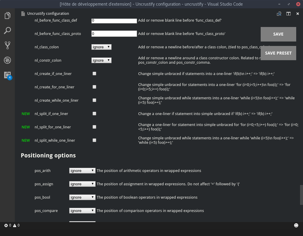The height and width of the screenshot is (236, 303).
Task: Click the pos_assign option label
Action: [44, 184]
